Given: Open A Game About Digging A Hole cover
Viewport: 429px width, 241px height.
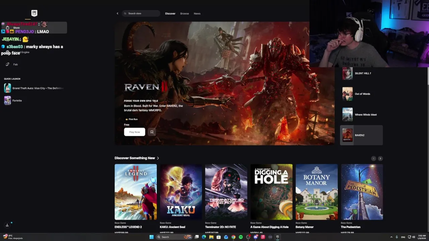Looking at the screenshot, I should tap(271, 192).
